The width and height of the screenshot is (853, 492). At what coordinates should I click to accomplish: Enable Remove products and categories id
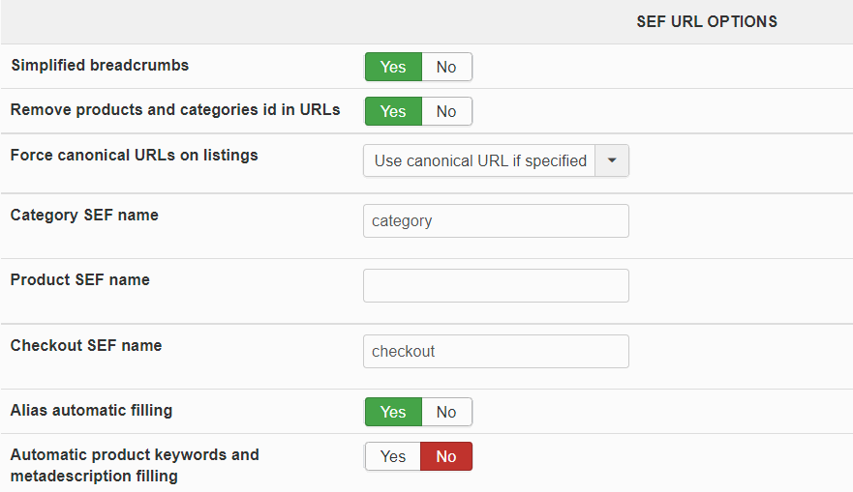(x=393, y=111)
